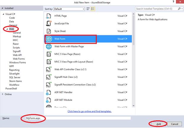Screen dimensions: 184x128
Task: Click scroll up arrow of template list
Action: [x=133, y=14]
